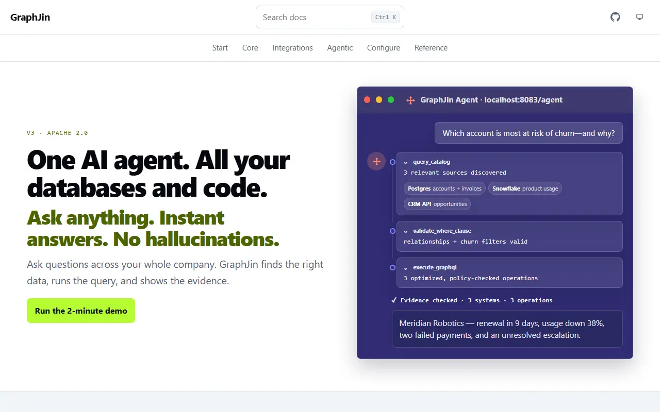Viewport: 660px width, 412px height.
Task: Run the 2-minute demo
Action: tap(81, 311)
